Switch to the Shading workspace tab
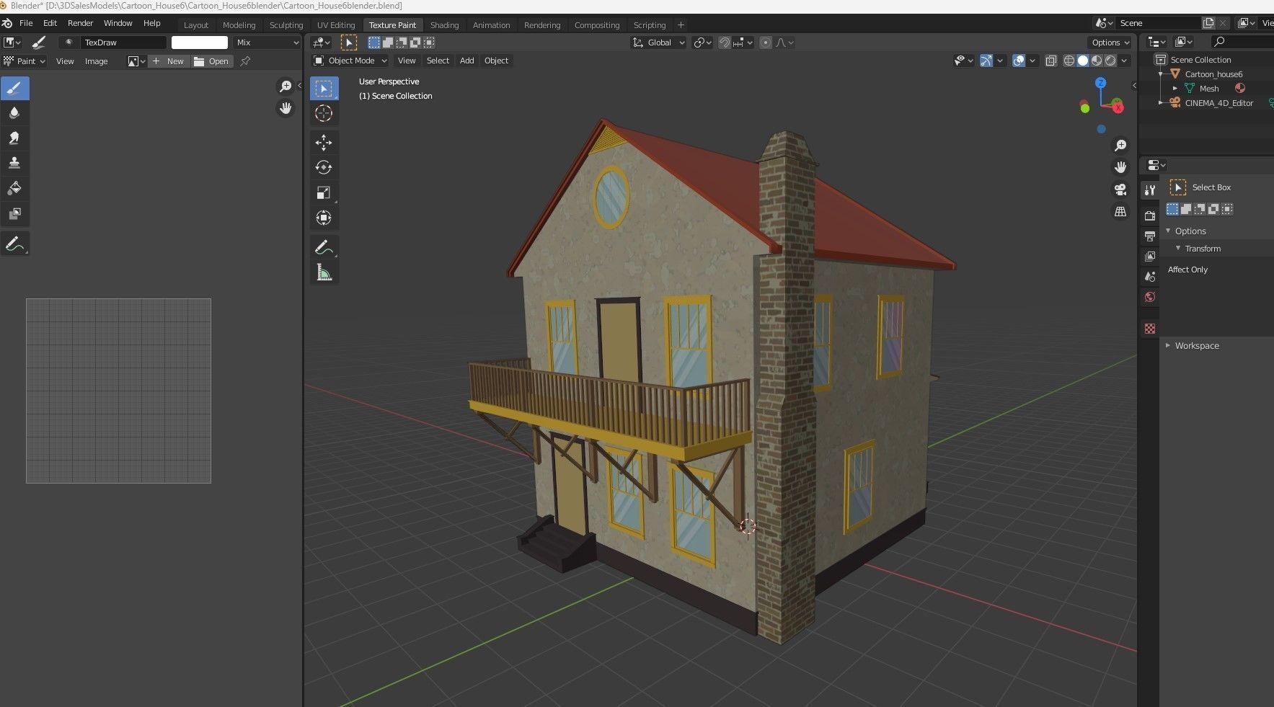The width and height of the screenshot is (1274, 707). tap(444, 25)
